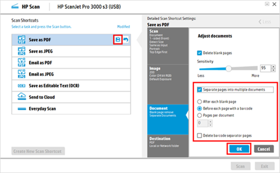The width and height of the screenshot is (280, 173).
Task: Open the Document settings tab
Action: [x=168, y=119]
